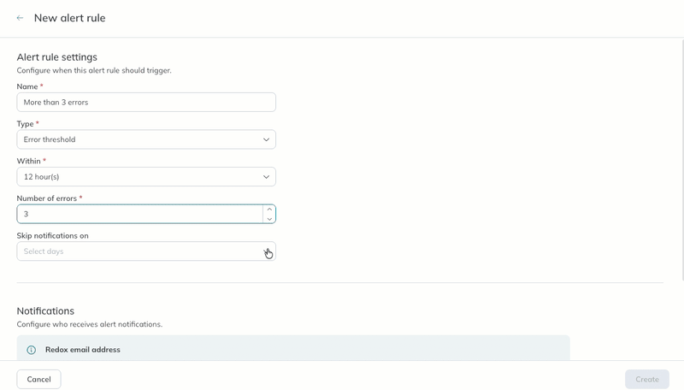Decrease Number of errors with the down stepper
The width and height of the screenshot is (684, 390).
[x=269, y=219]
